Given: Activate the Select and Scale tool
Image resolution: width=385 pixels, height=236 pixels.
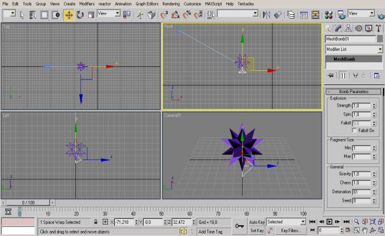Looking at the screenshot, I should pyautogui.click(x=91, y=15).
